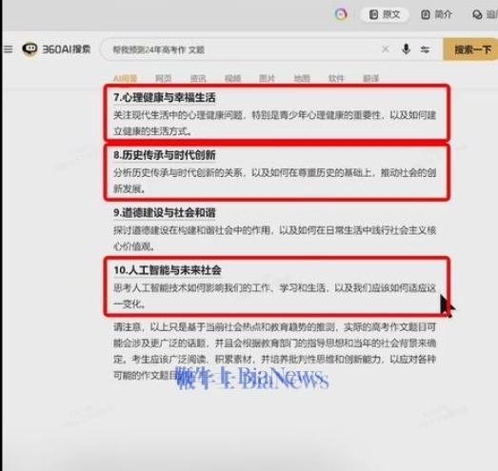Open the 软件 software tab
The image size is (498, 471).
[x=336, y=78]
